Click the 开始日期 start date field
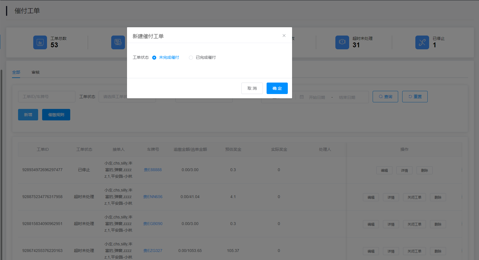The width and height of the screenshot is (479, 260). click(317, 97)
